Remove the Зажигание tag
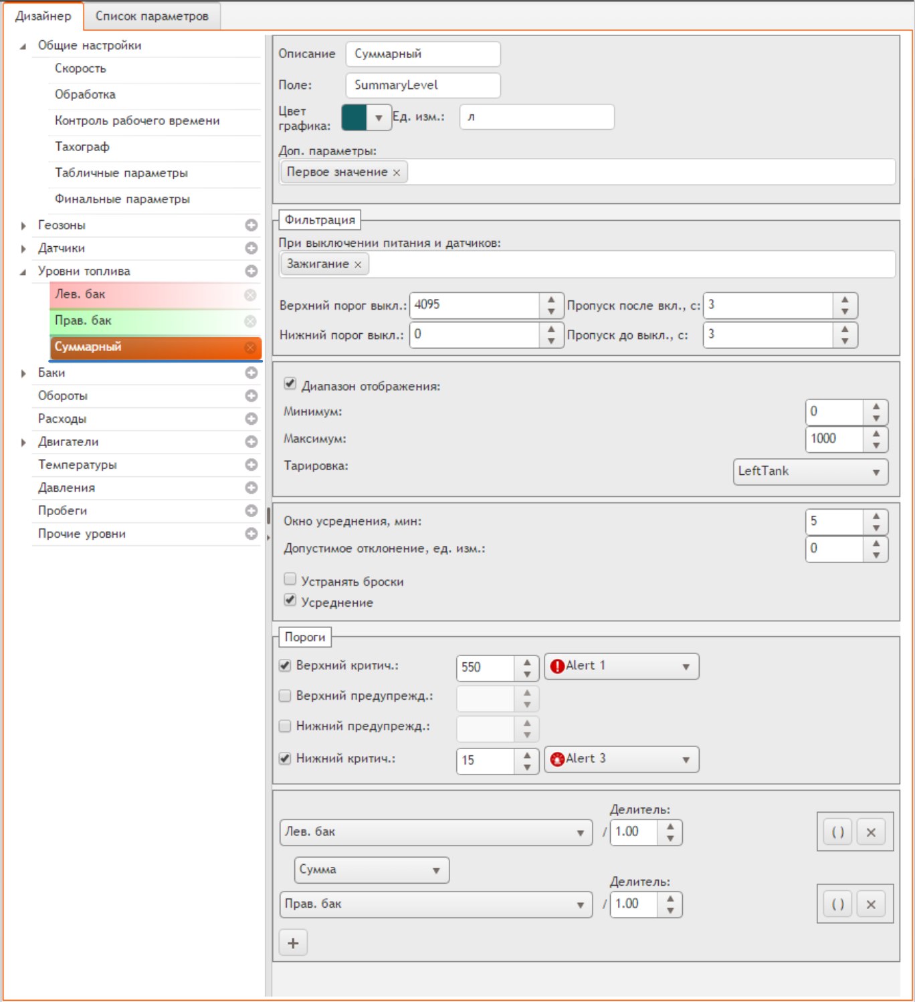The width and height of the screenshot is (915, 1002). [358, 265]
